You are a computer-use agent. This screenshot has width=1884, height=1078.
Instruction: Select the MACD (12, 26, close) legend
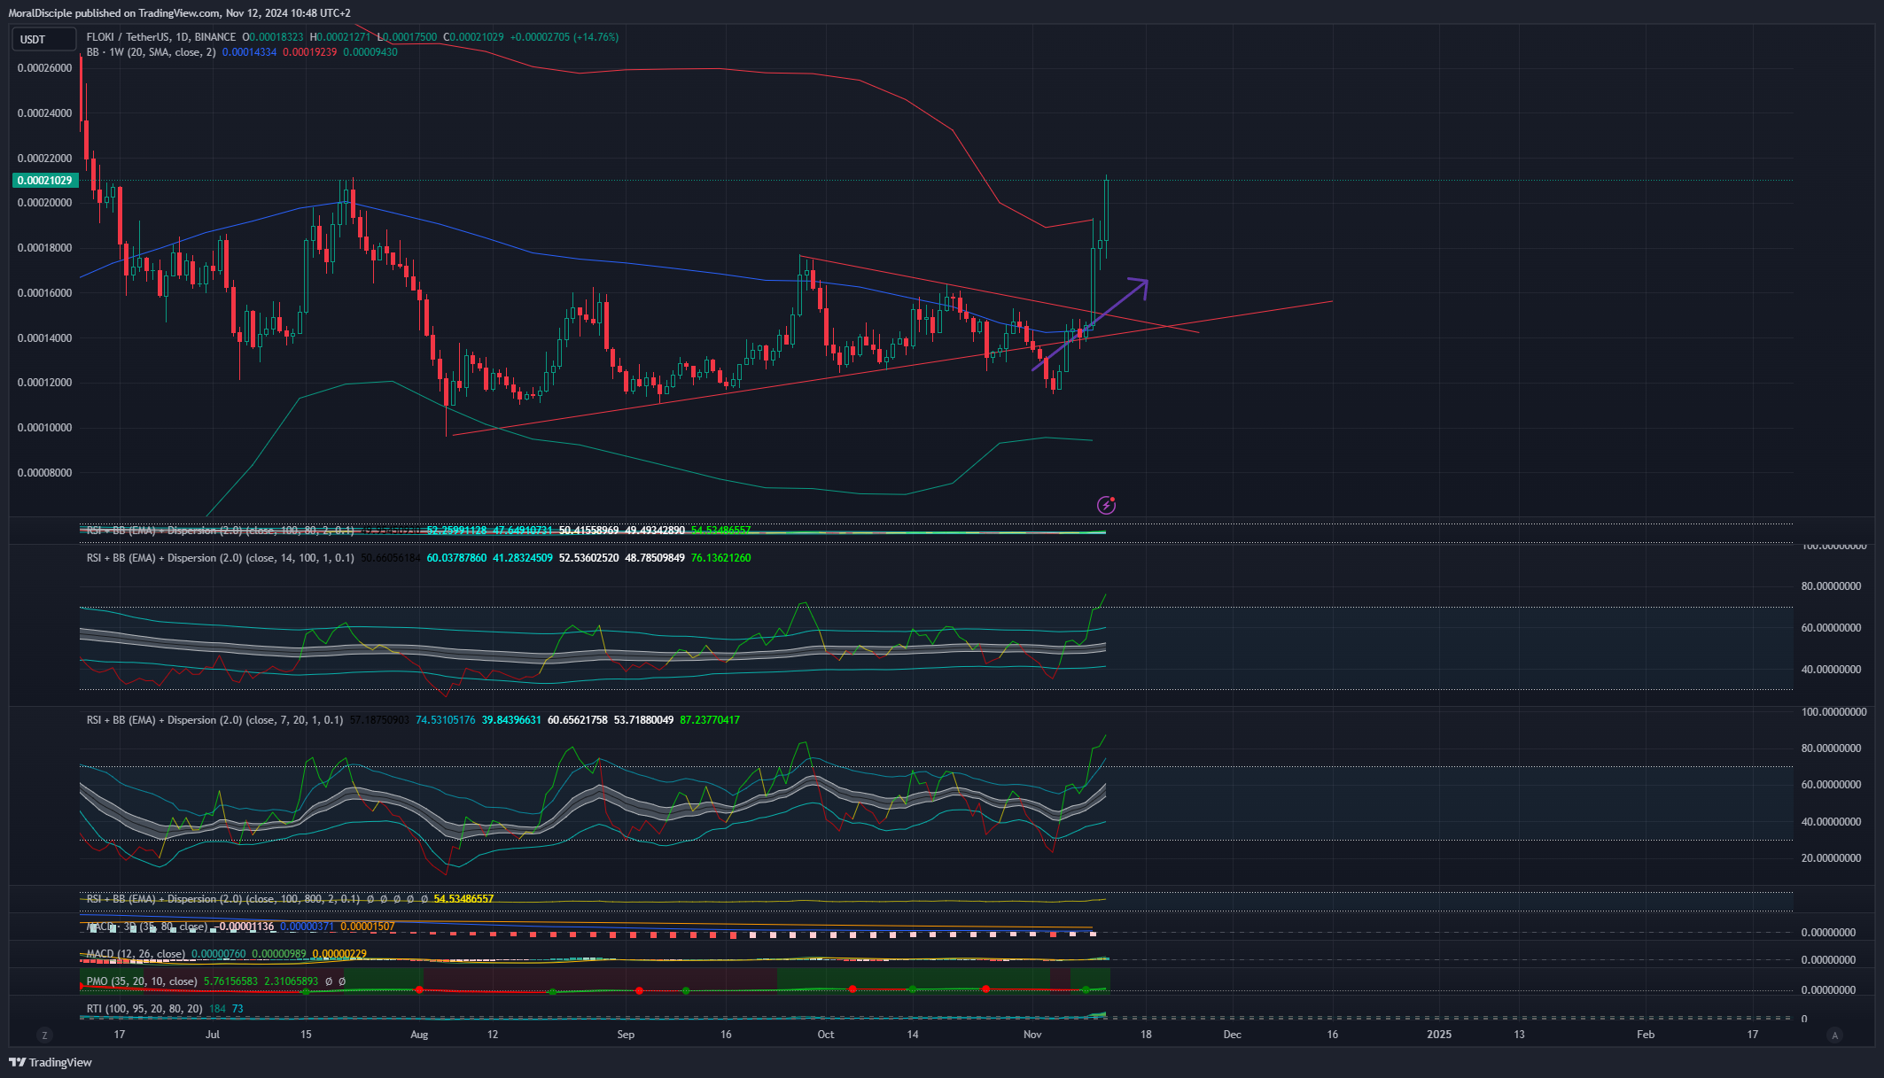point(136,954)
